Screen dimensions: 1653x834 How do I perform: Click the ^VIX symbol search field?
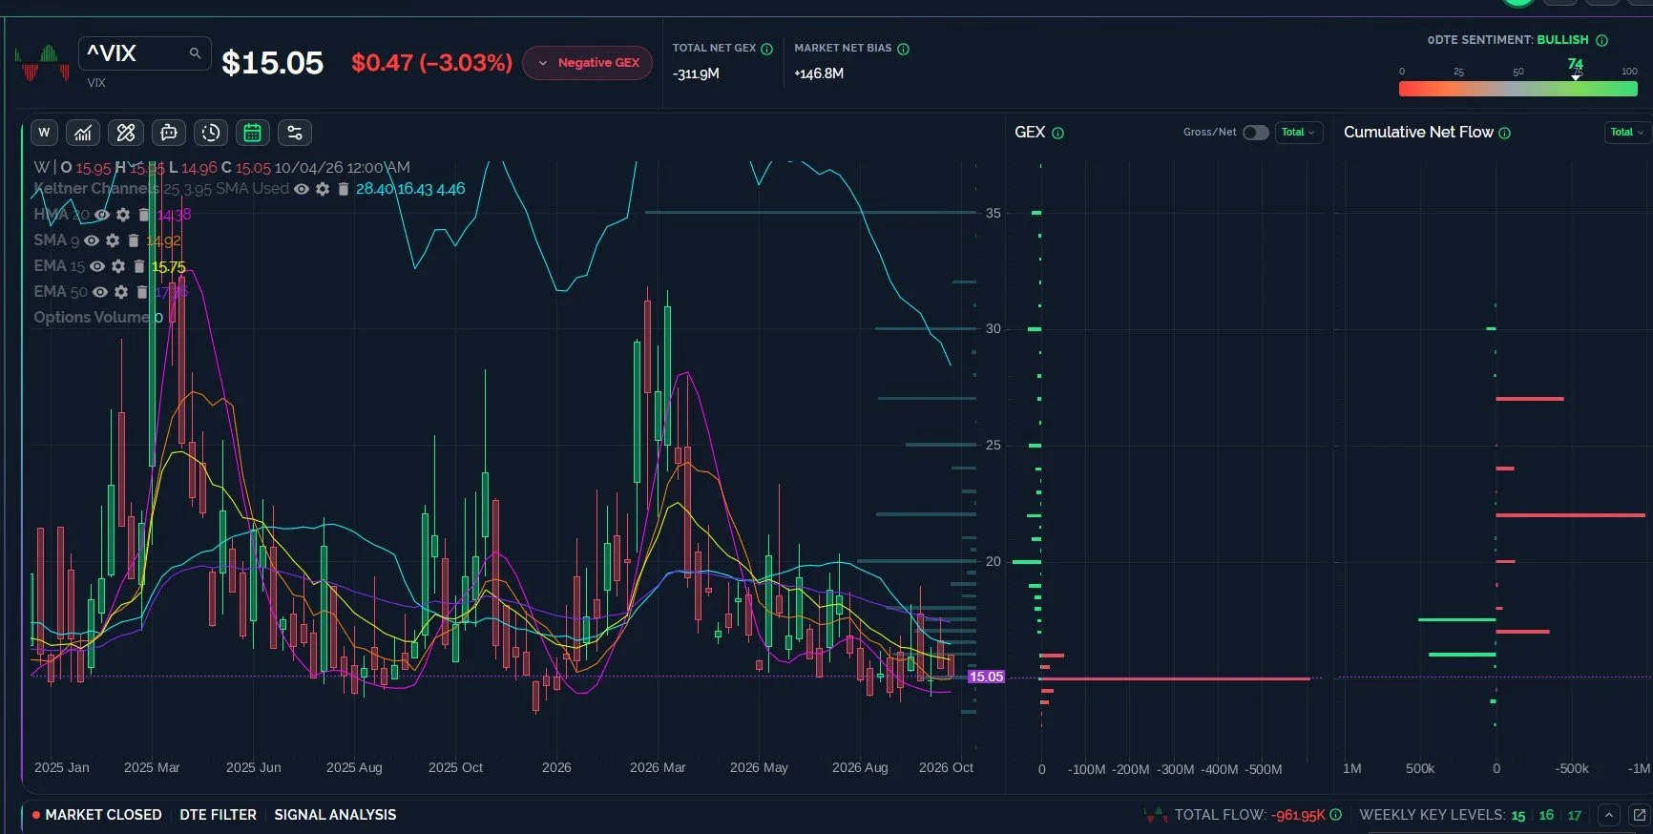(x=145, y=53)
